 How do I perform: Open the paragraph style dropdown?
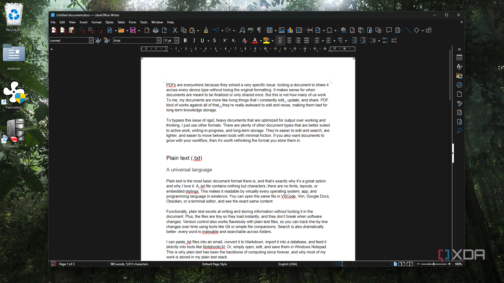91,40
